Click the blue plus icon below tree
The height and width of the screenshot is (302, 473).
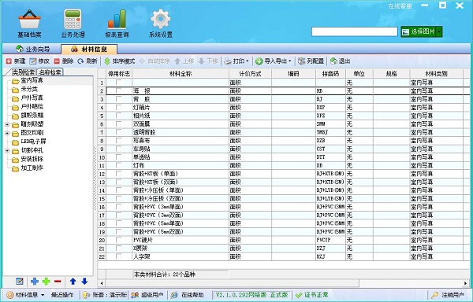point(35,282)
